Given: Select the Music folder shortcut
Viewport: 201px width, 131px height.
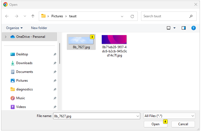Looking at the screenshot, I should [x=20, y=98].
